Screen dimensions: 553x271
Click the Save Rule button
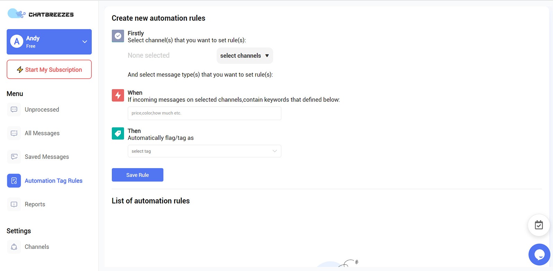point(137,175)
